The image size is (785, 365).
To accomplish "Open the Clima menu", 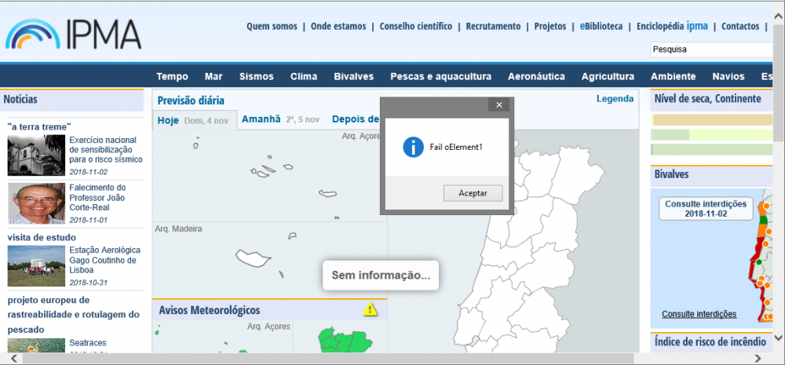I will point(304,77).
